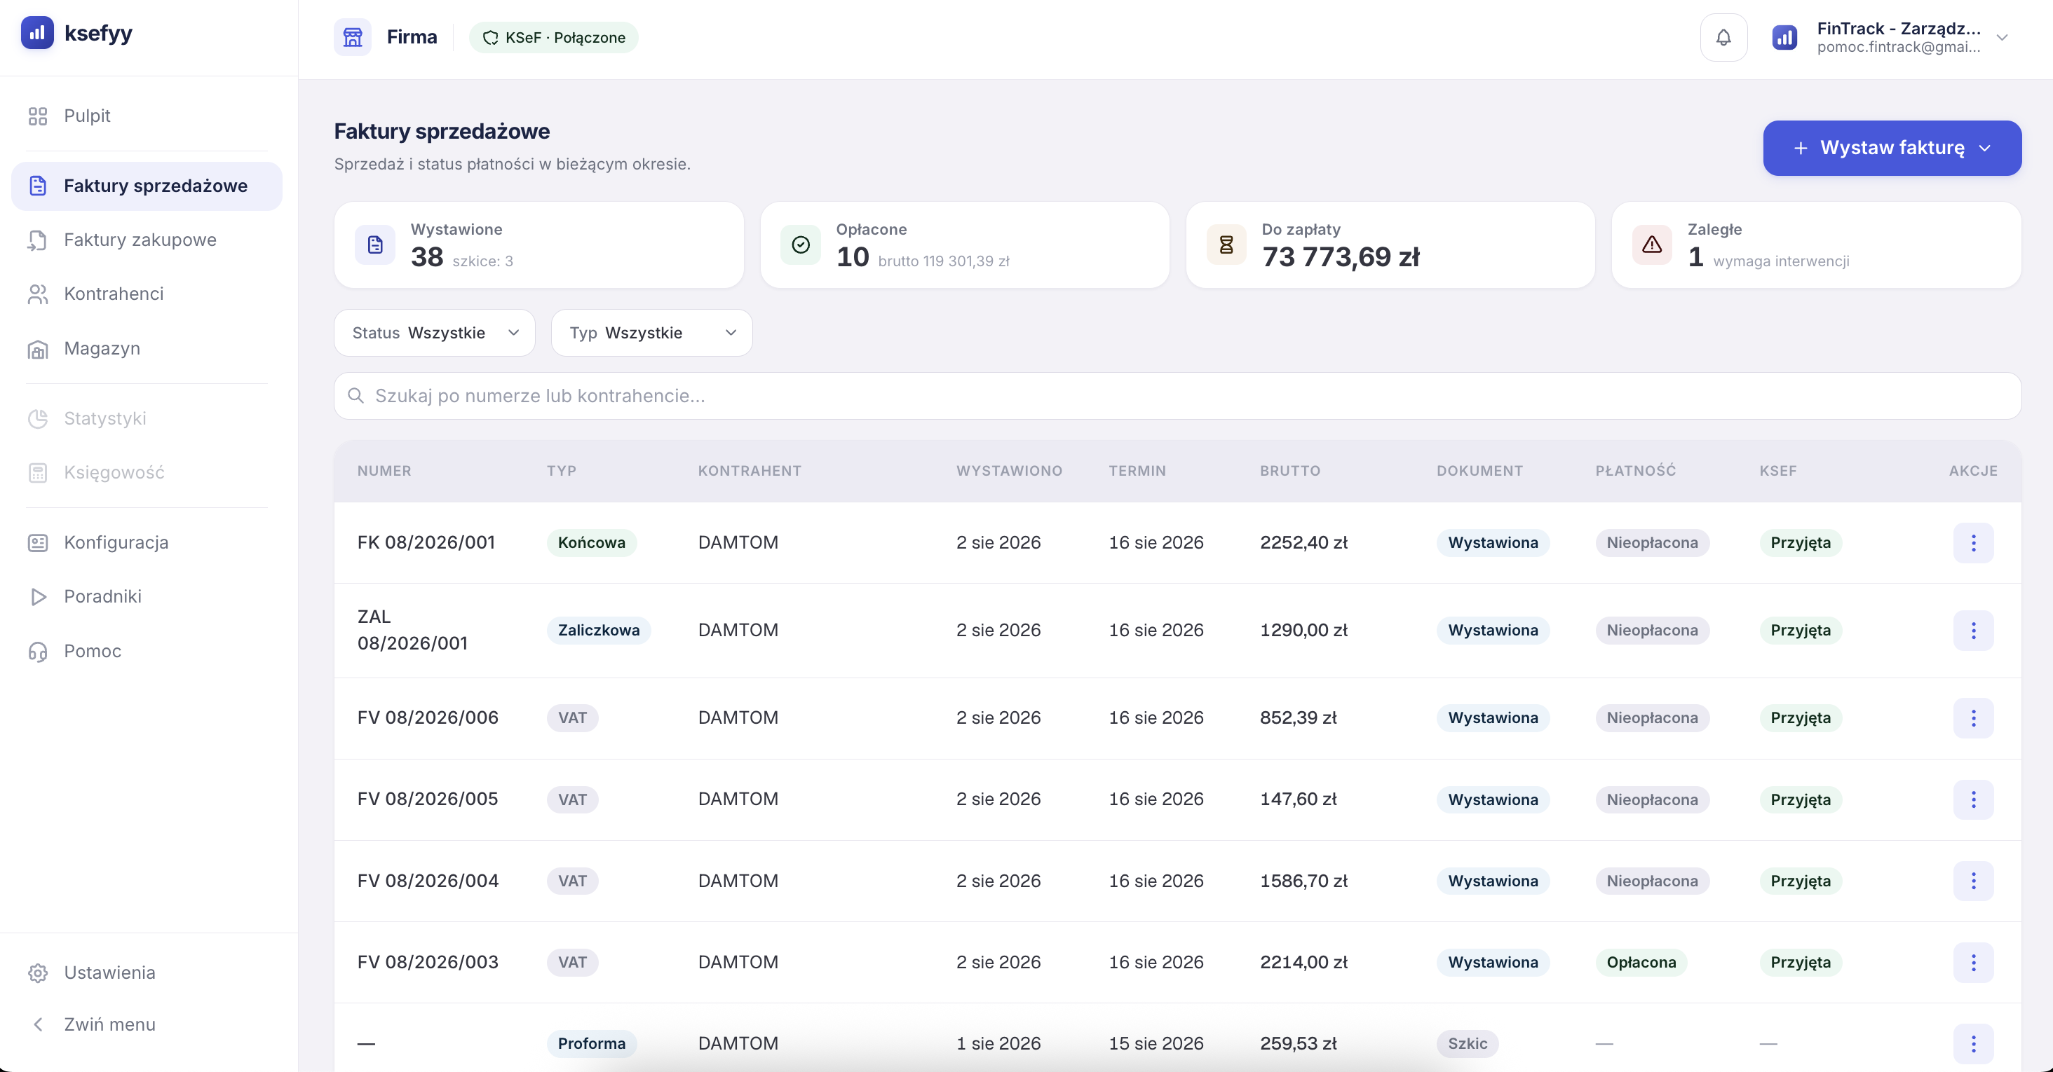This screenshot has height=1072, width=2053.
Task: Click the ksefyy logo icon
Action: click(36, 33)
